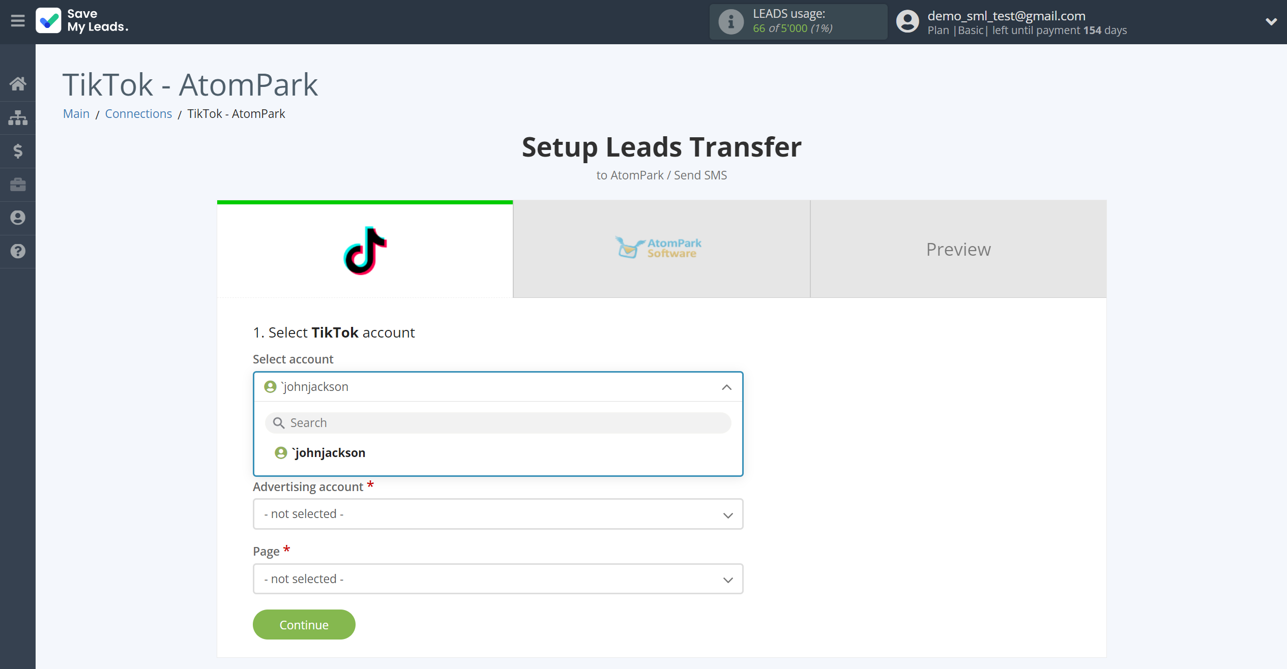Open the Advertising account dropdown
The image size is (1287, 669).
(x=498, y=514)
